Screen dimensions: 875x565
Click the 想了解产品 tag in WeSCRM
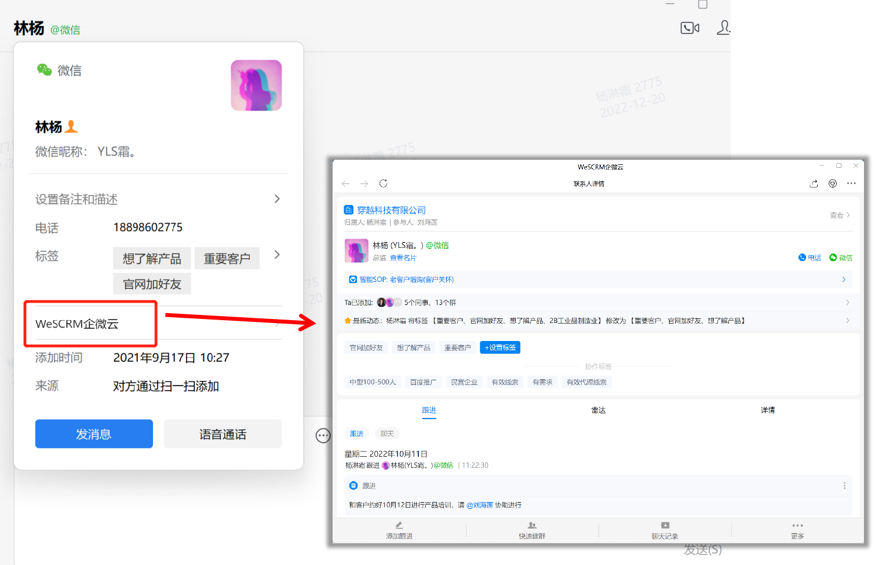[x=414, y=347]
